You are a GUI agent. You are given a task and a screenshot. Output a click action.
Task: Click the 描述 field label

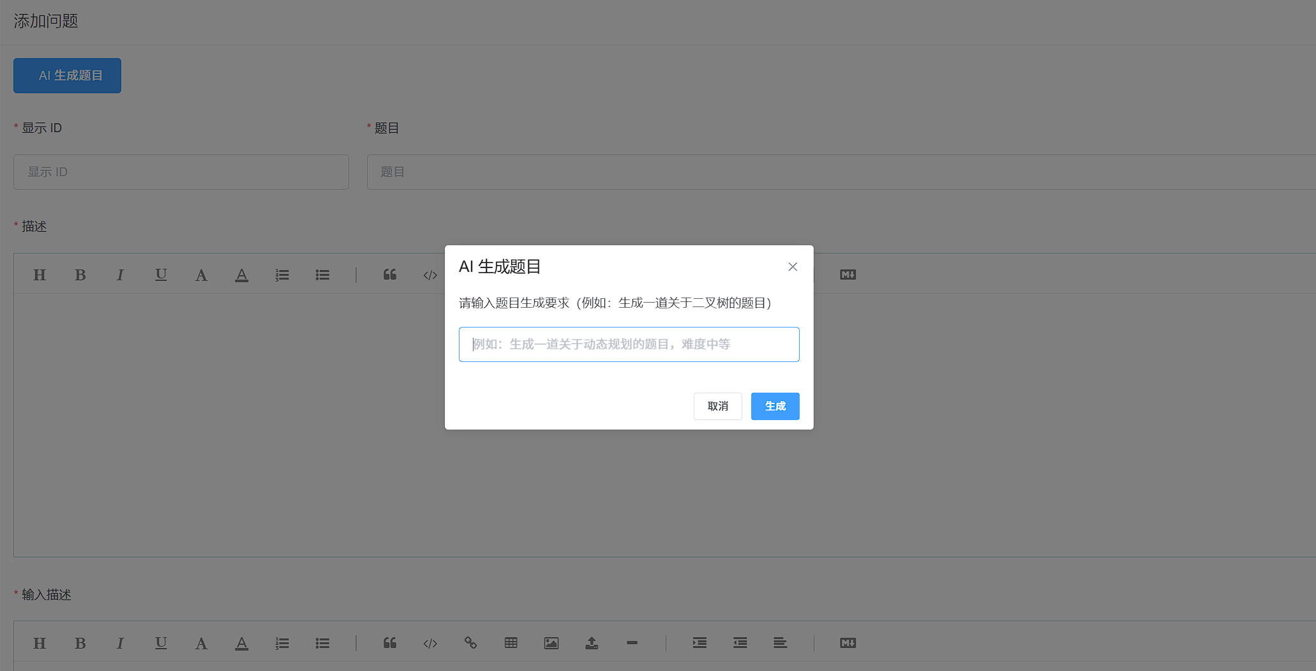pyautogui.click(x=34, y=227)
